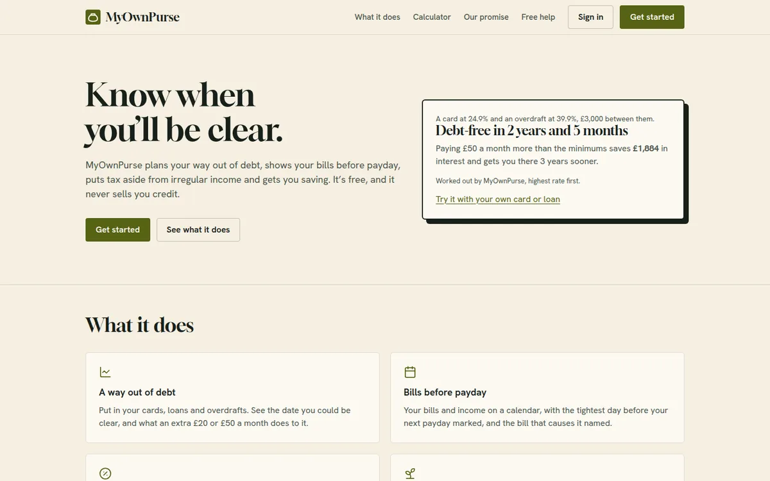The image size is (770, 481).
Task: Select Free help in the header
Action: (538, 17)
